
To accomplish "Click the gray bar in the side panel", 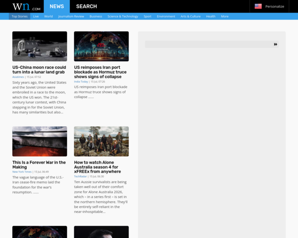I will [x=212, y=44].
